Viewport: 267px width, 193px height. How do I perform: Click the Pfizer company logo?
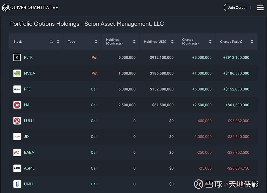pyautogui.click(x=17, y=89)
